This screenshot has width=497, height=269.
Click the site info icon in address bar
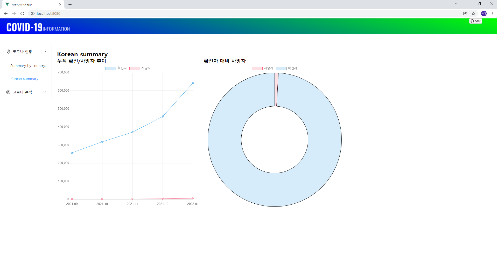[x=32, y=13]
